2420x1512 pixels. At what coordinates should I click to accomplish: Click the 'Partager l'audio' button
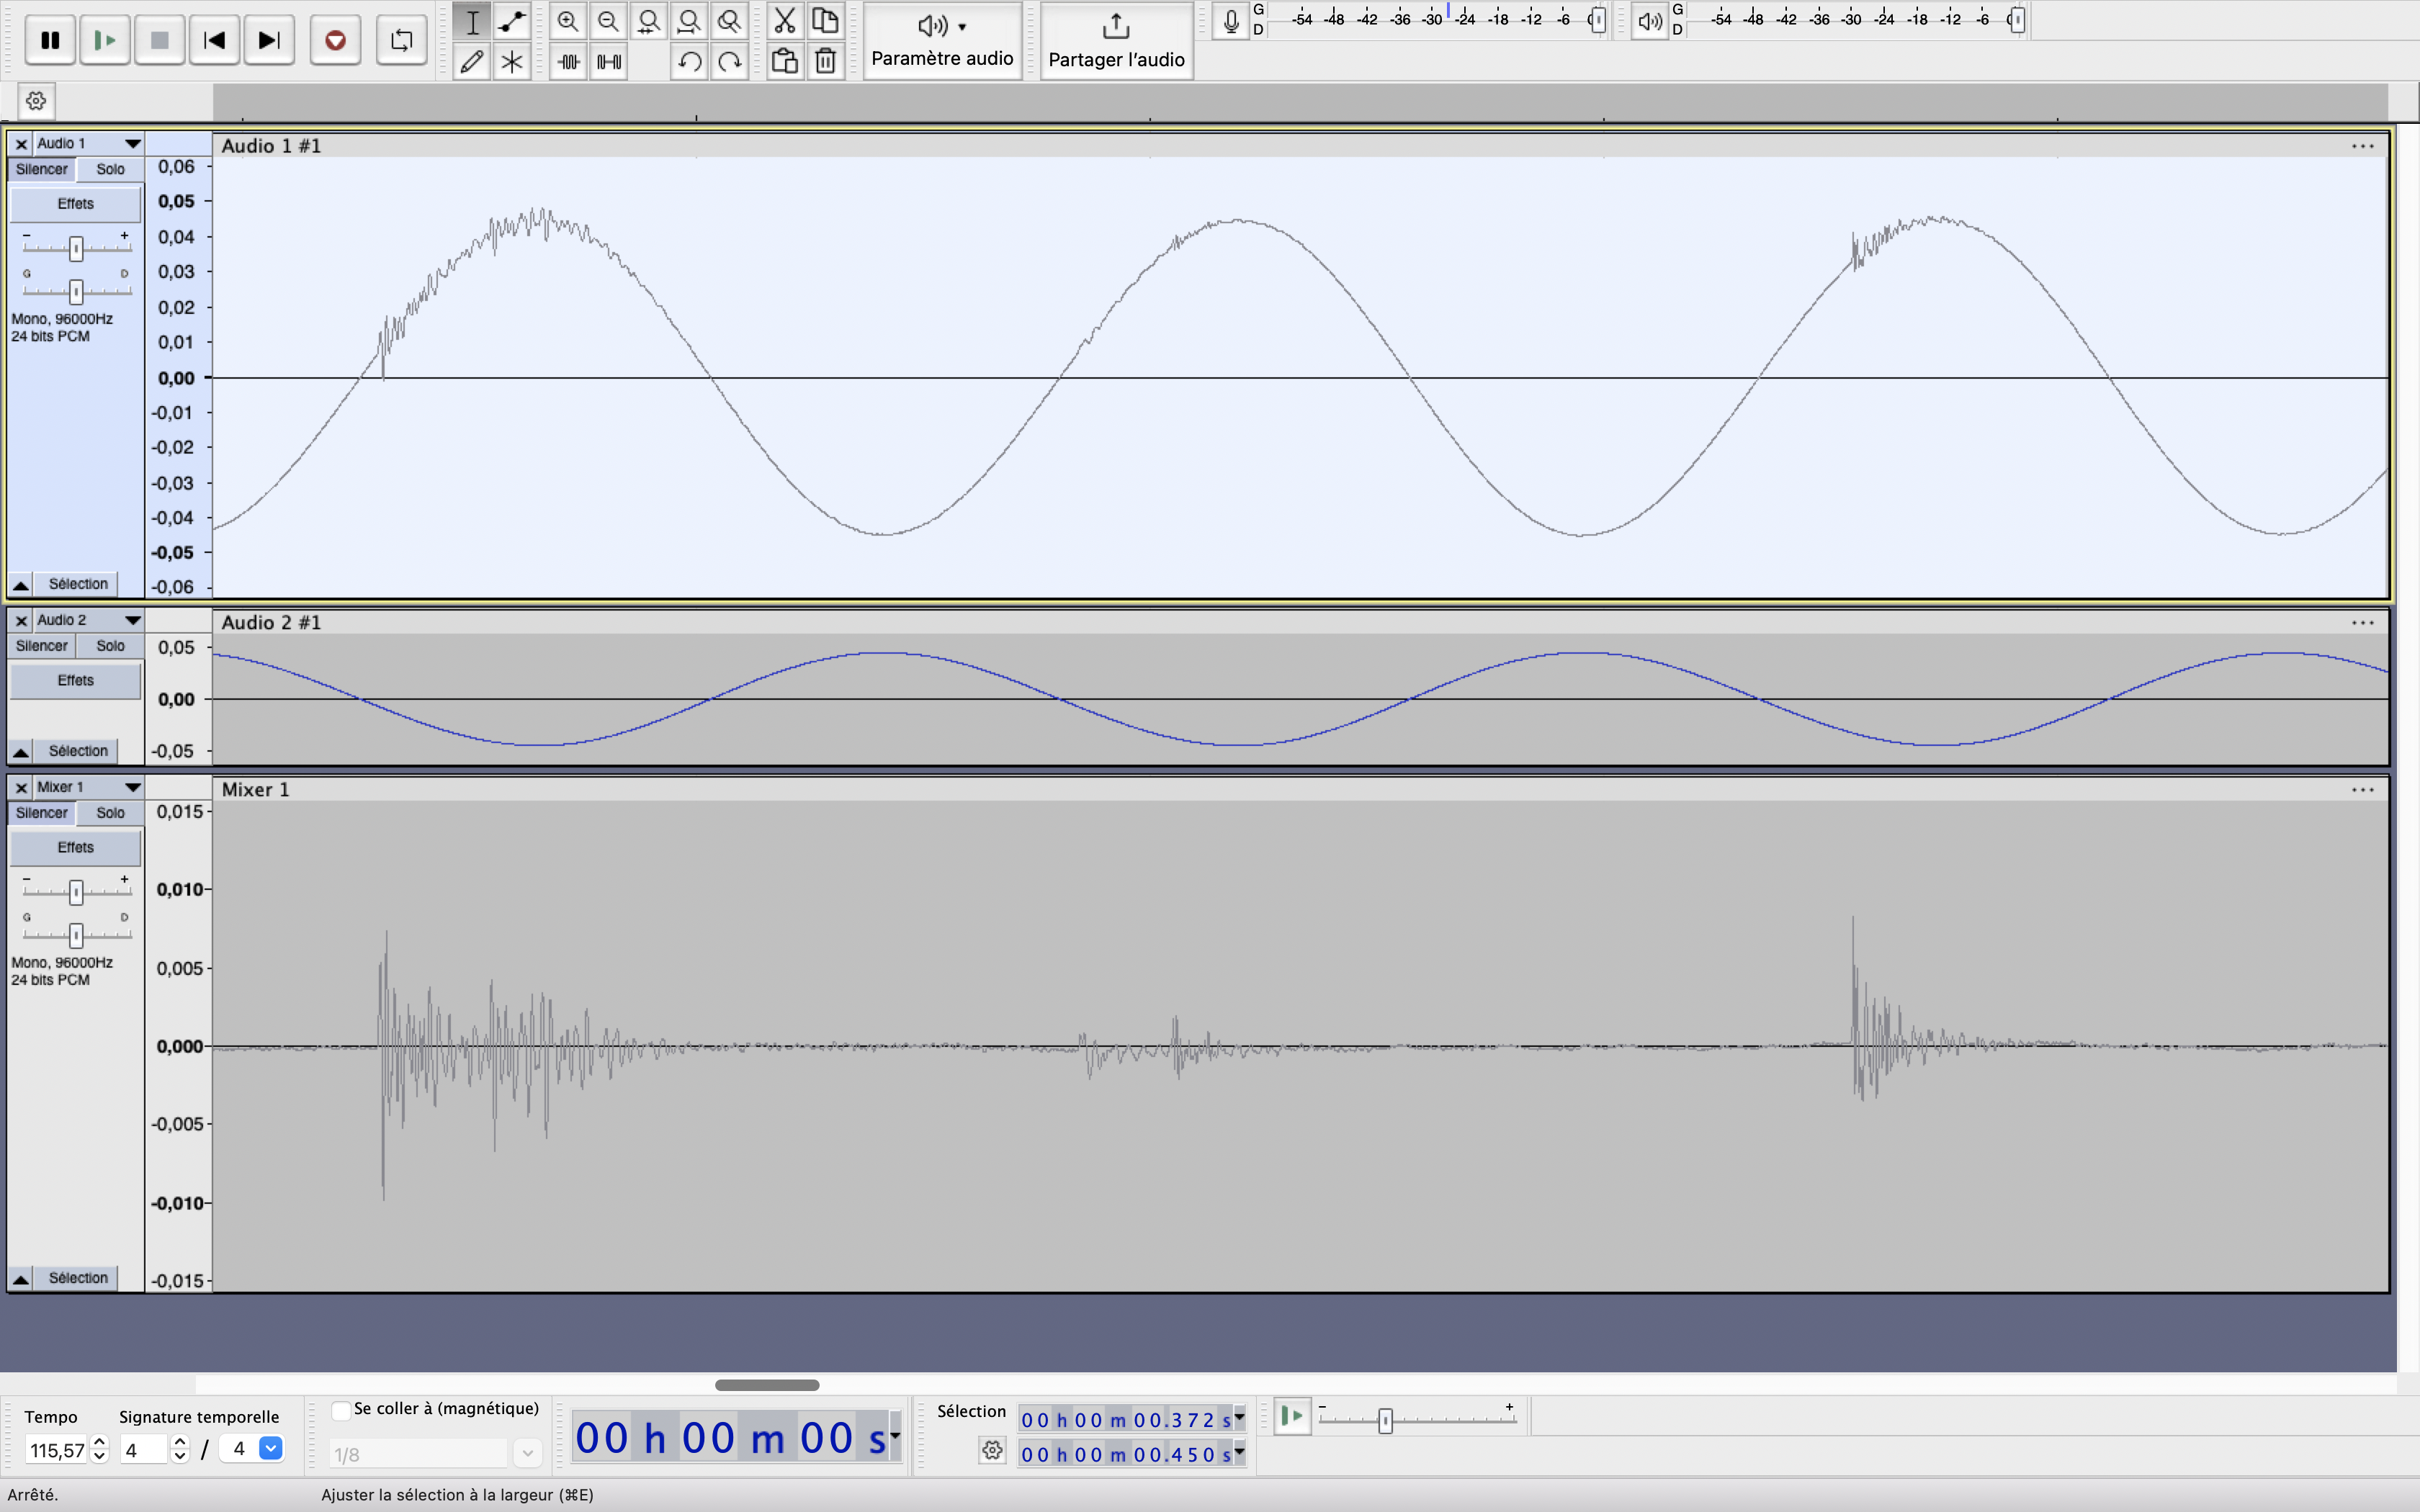(1116, 41)
